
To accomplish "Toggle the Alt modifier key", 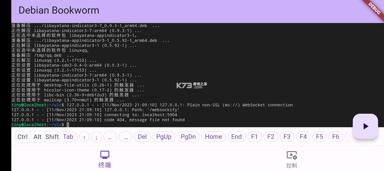I will click(x=37, y=137).
